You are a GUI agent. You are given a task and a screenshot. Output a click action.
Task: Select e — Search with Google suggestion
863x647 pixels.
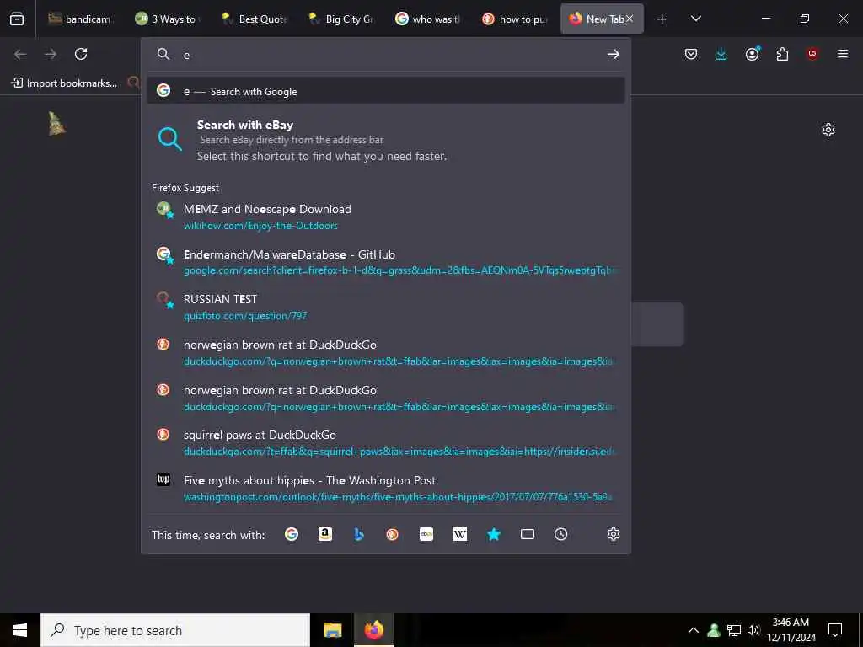[386, 91]
